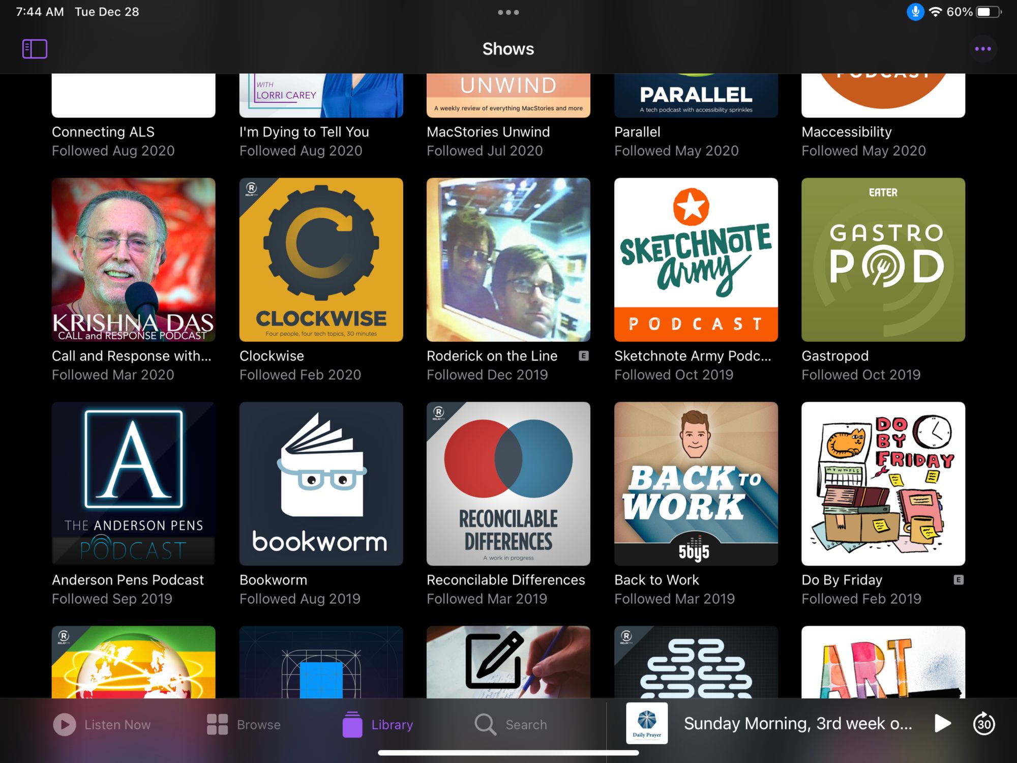Screen dimensions: 1017x763
Task: Tap the Wi-Fi status icon
Action: 935,12
